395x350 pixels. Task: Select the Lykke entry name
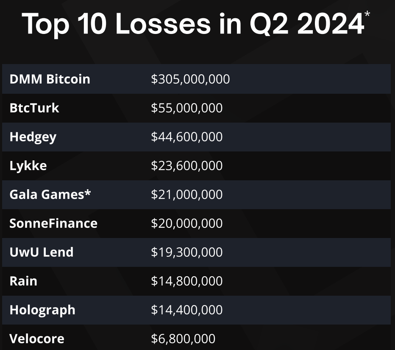click(x=28, y=165)
